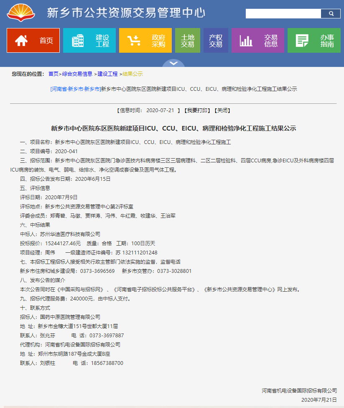Open 办事指南 navigation tile text
Viewport: 344px width, 408px height.
coord(327,41)
